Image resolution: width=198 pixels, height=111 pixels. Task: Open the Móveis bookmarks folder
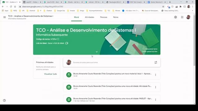click(116, 11)
